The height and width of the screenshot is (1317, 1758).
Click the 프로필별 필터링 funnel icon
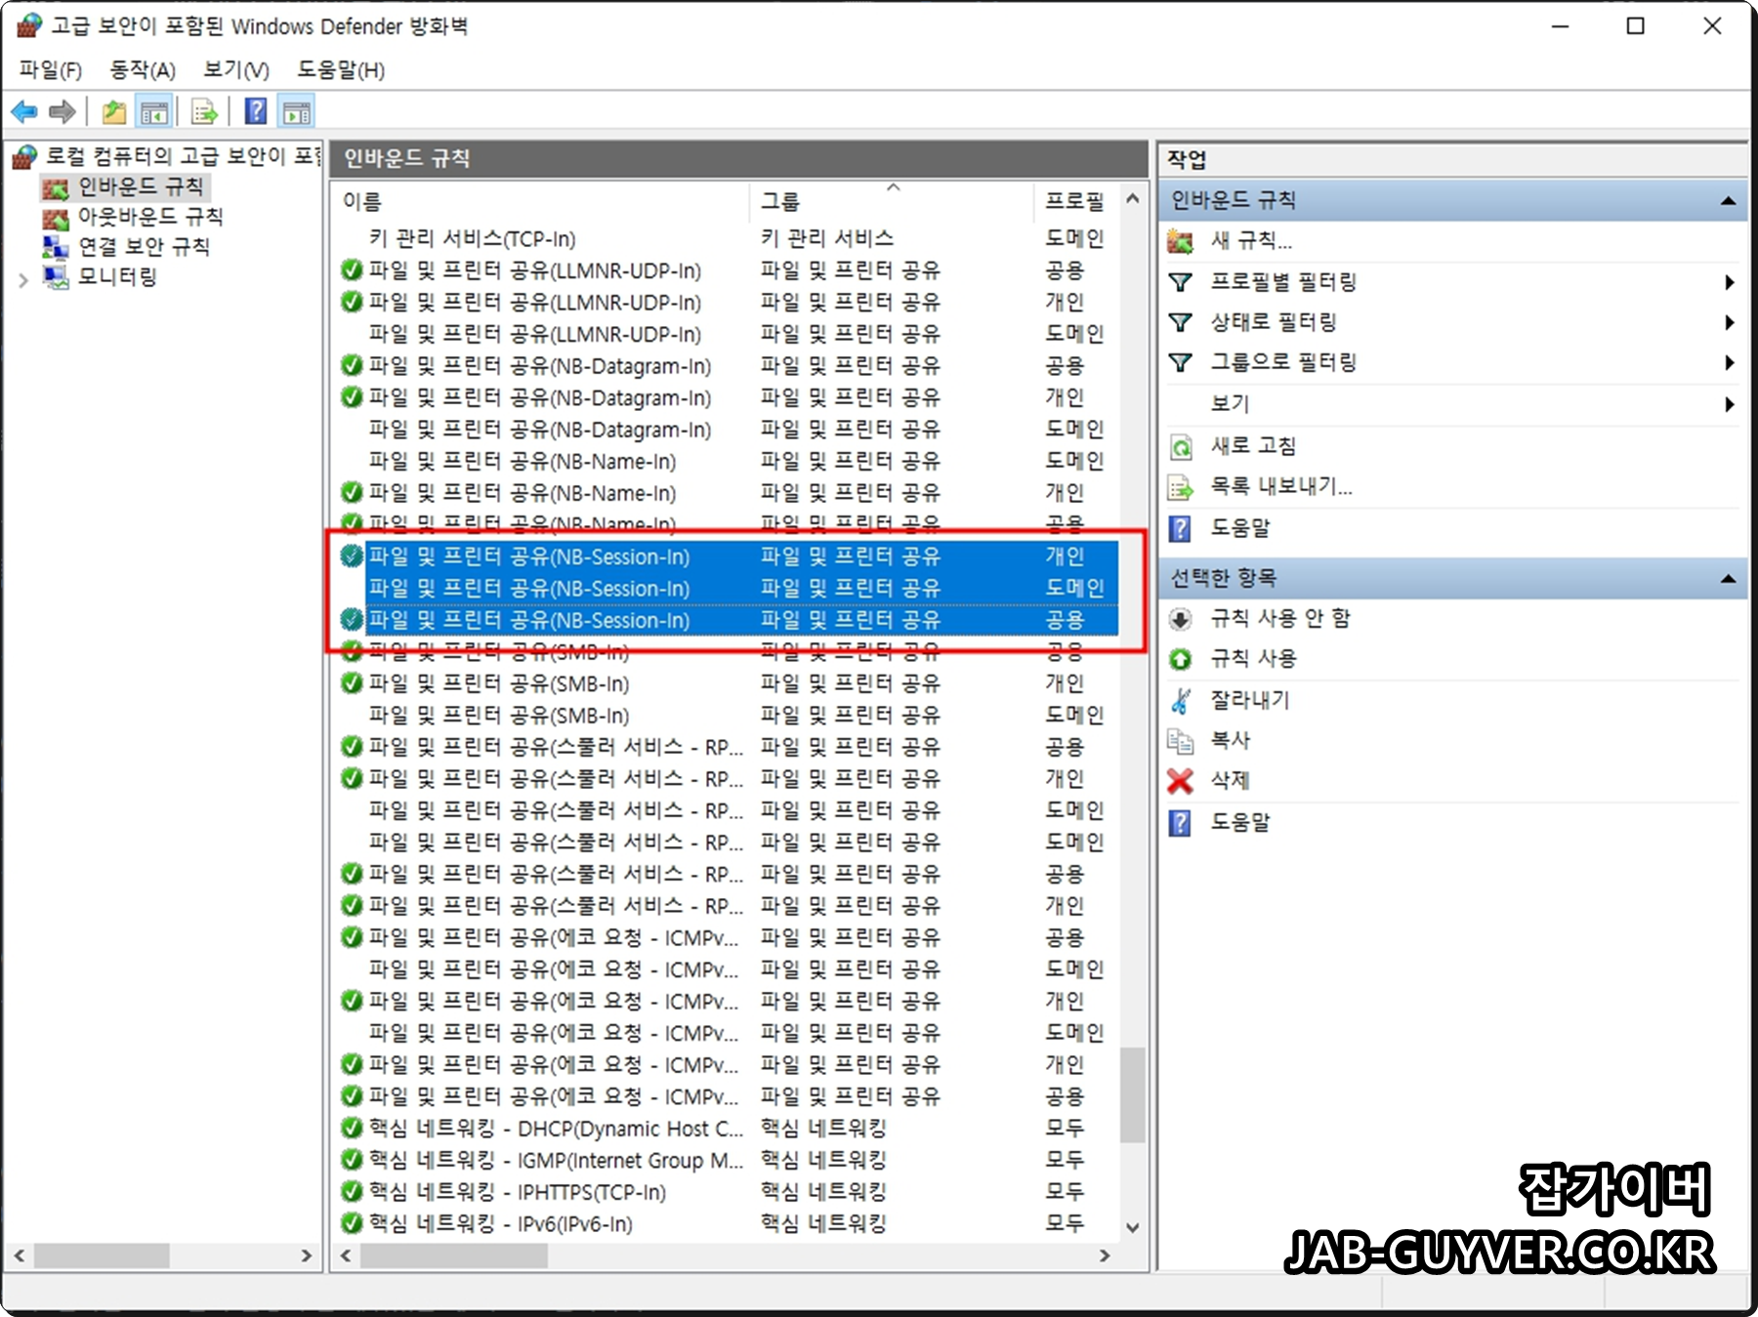coord(1181,282)
